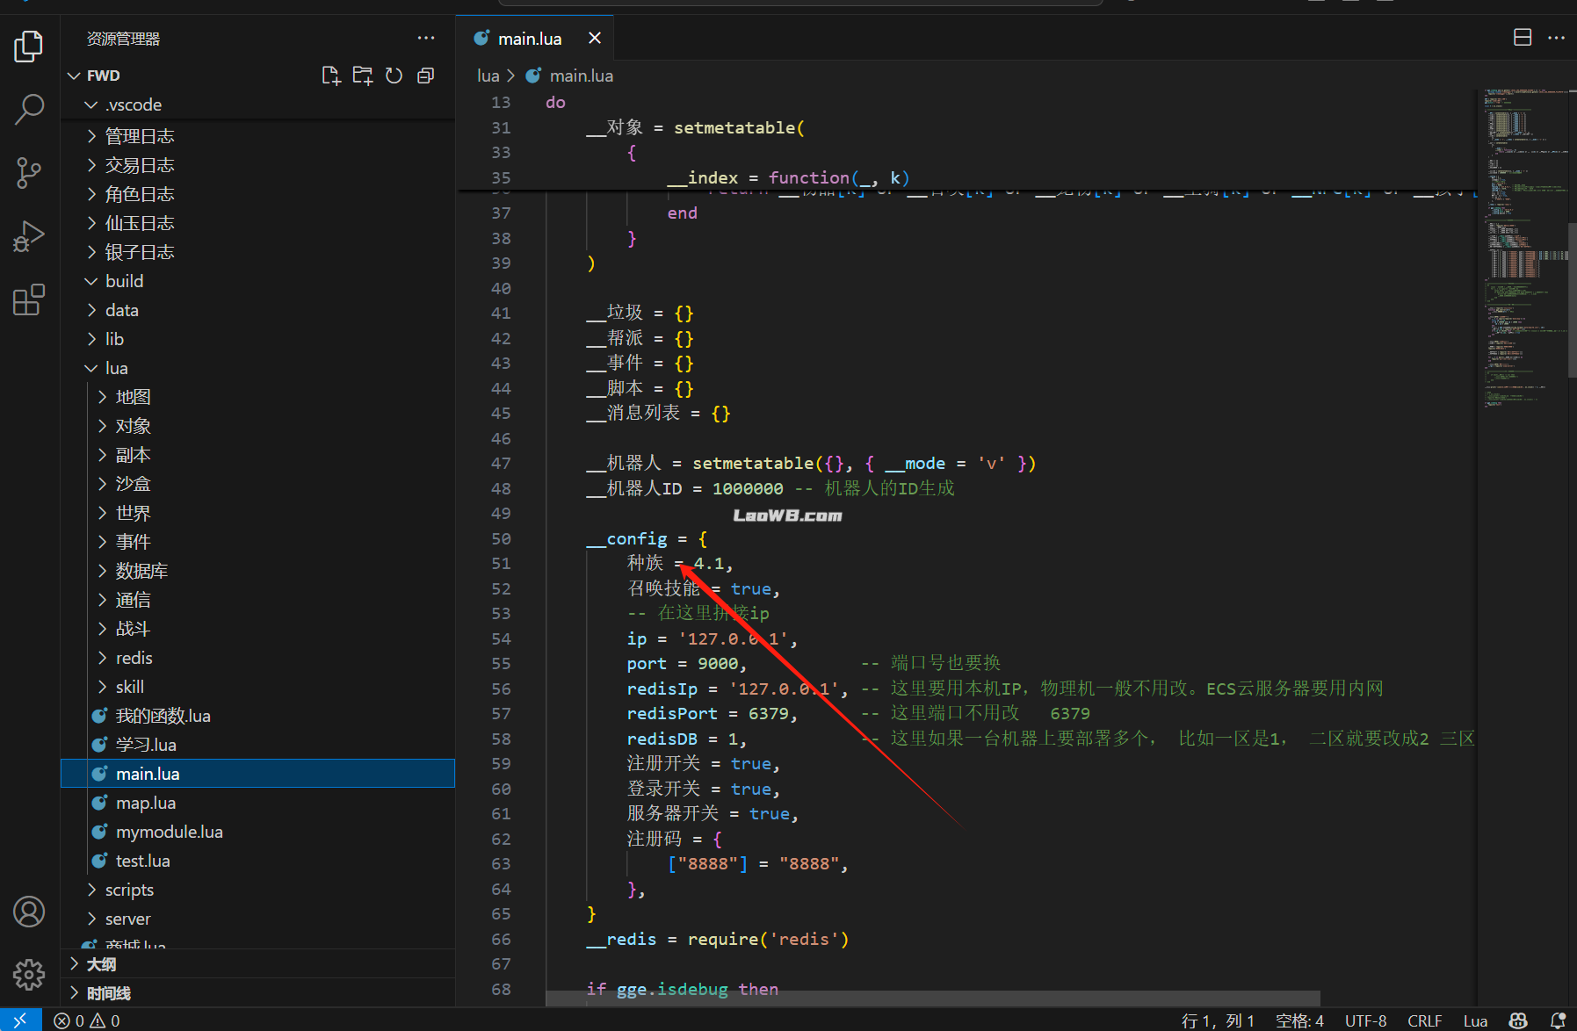Open explorer panel more actions ellipsis
This screenshot has width=1577, height=1031.
pyautogui.click(x=426, y=38)
